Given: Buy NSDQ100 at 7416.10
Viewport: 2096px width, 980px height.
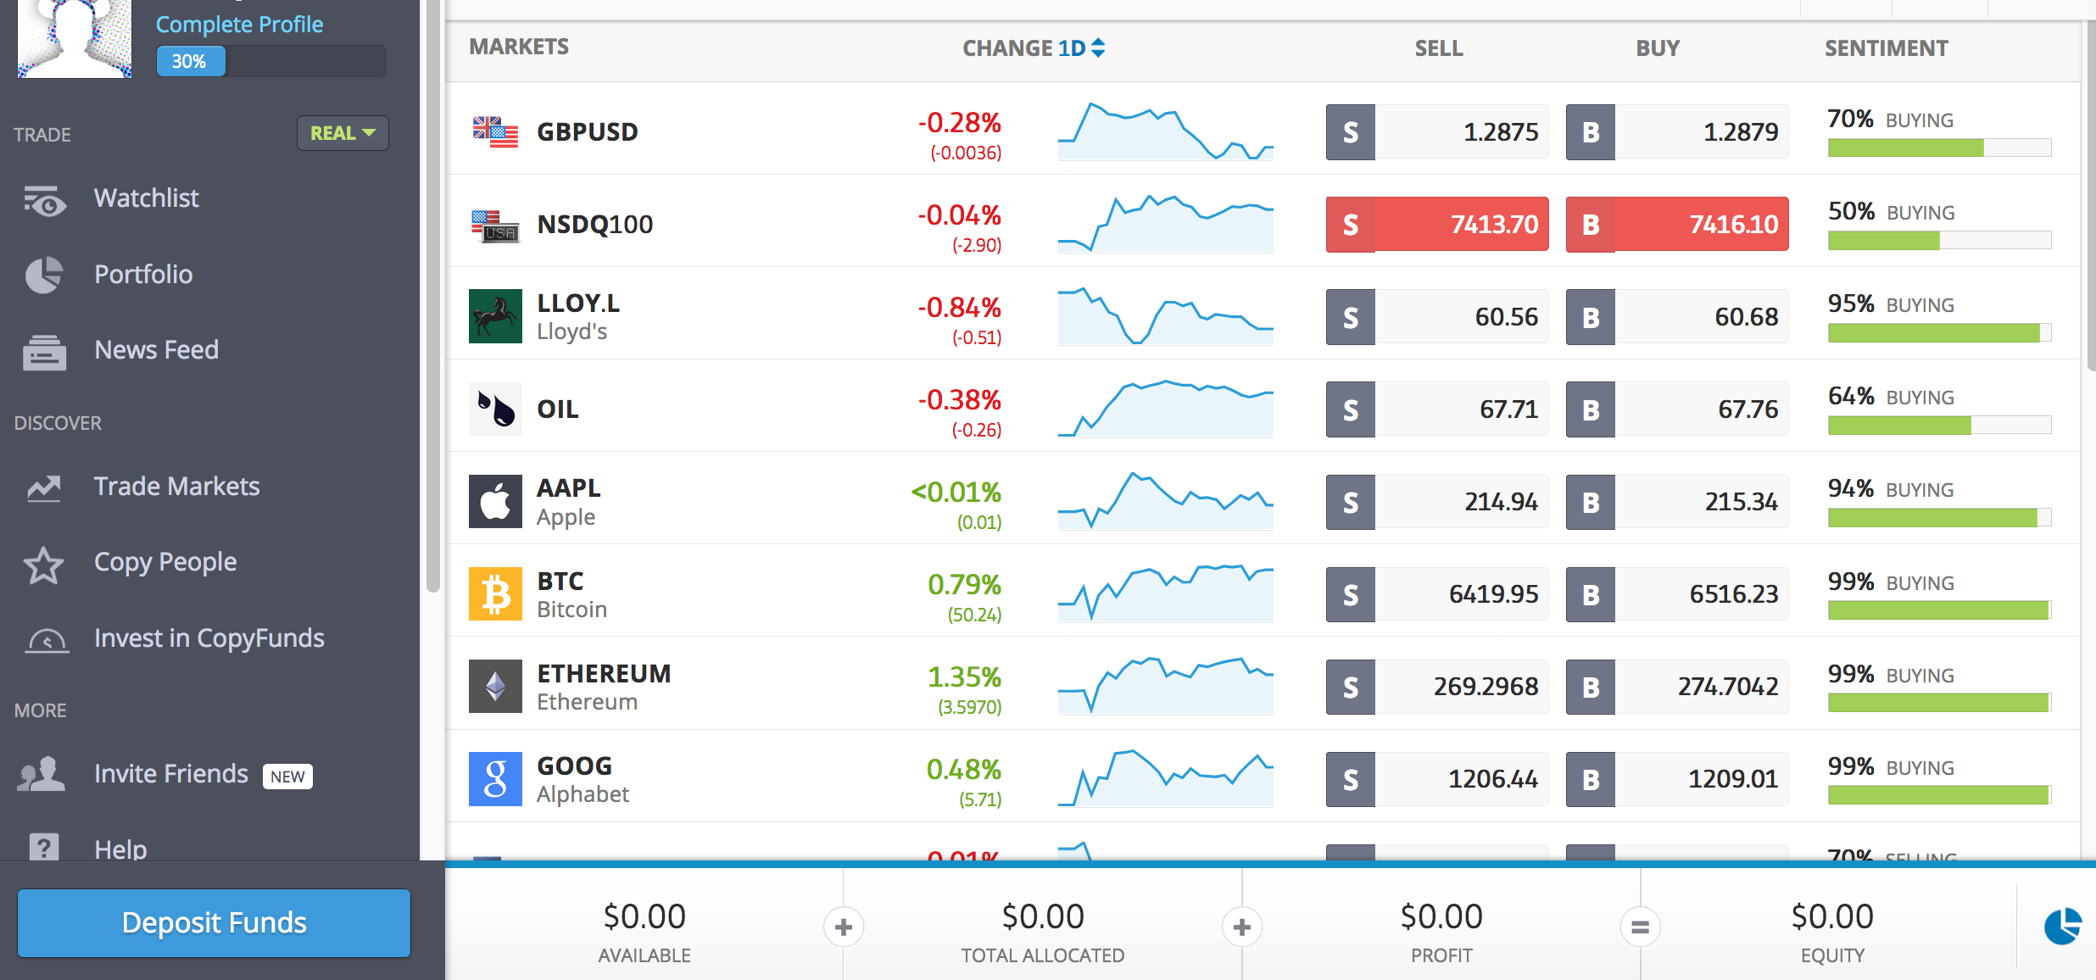Looking at the screenshot, I should [x=1677, y=225].
